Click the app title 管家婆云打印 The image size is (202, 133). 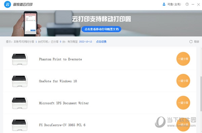(23, 4)
